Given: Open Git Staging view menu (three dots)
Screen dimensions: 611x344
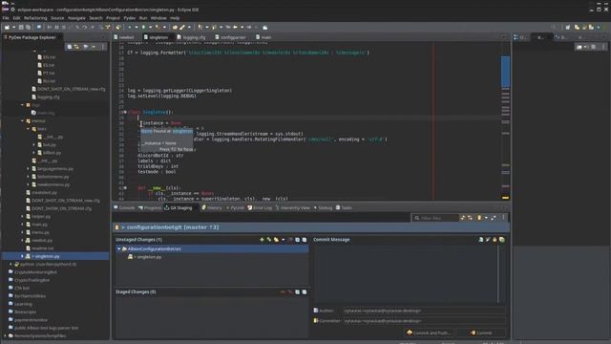Looking at the screenshot, I should coord(503,218).
